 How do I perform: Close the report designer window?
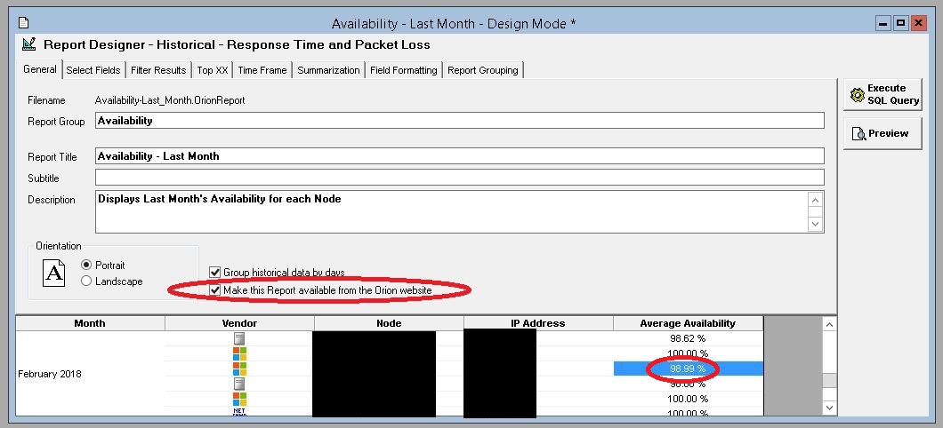(918, 24)
